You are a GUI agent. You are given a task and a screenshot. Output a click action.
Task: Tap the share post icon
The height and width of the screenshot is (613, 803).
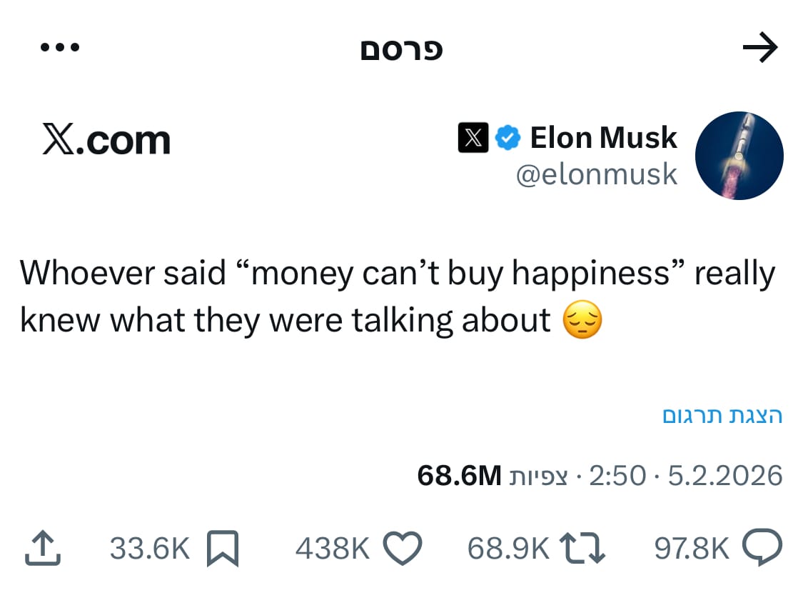click(x=43, y=549)
